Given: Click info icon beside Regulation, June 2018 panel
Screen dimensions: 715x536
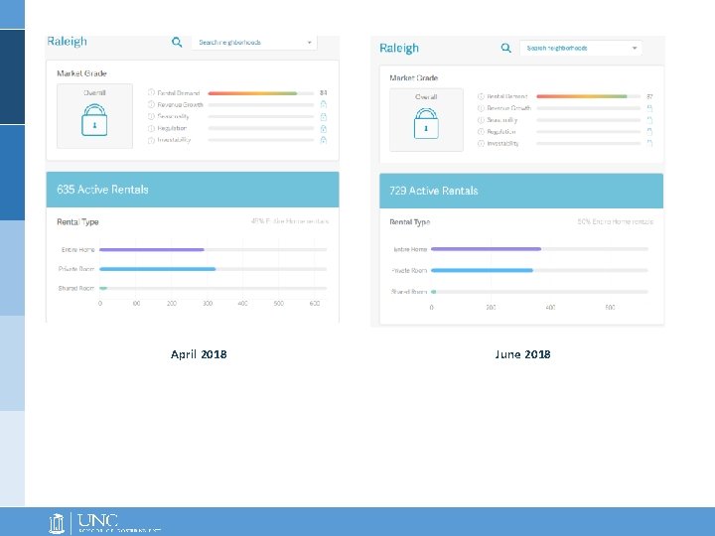Looking at the screenshot, I should [481, 131].
